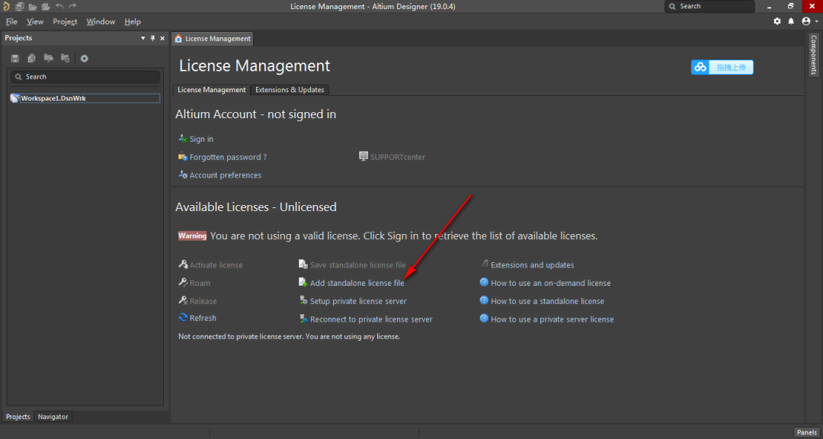The width and height of the screenshot is (823, 439).
Task: Close the Projects panel
Action: (162, 38)
